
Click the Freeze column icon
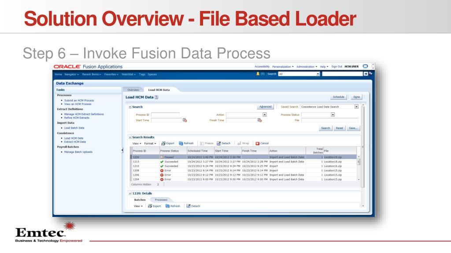pyautogui.click(x=202, y=144)
